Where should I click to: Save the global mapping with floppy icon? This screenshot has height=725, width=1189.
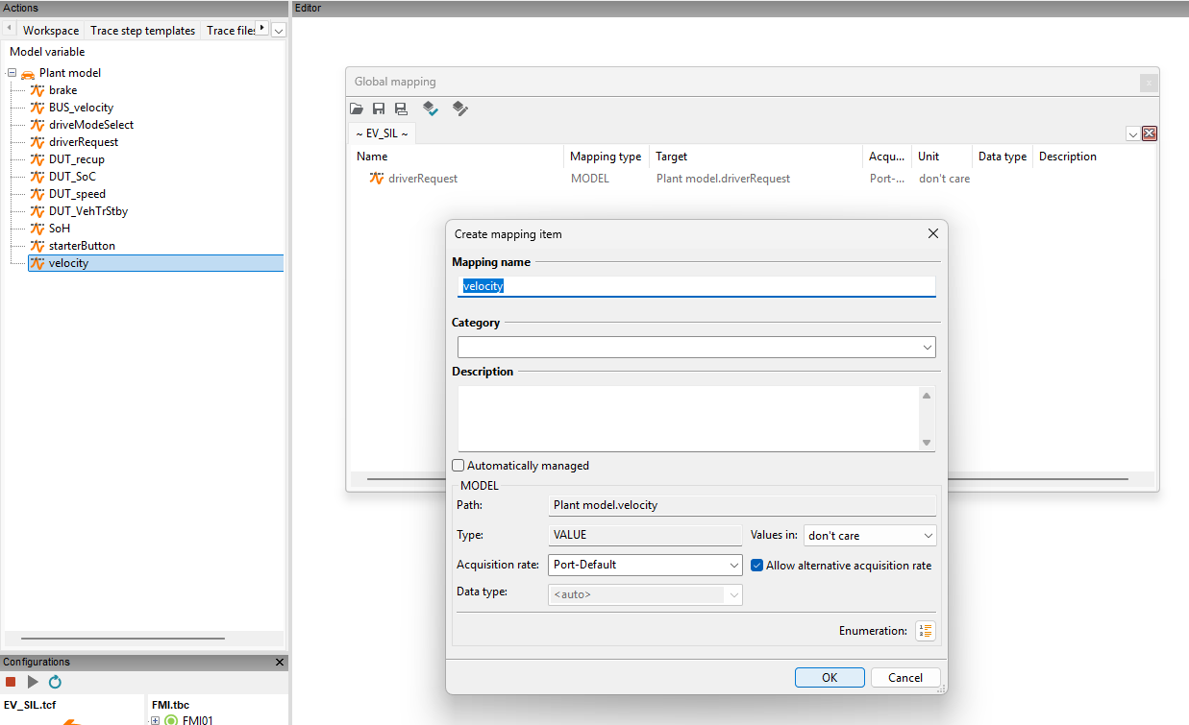[x=379, y=109]
